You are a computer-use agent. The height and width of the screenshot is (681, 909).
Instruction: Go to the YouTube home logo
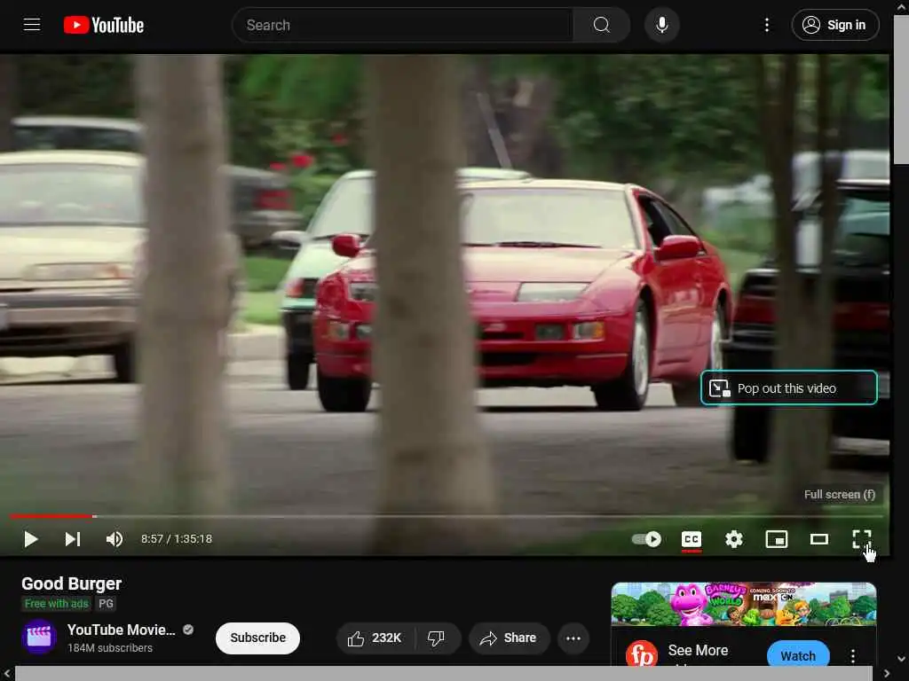(104, 25)
